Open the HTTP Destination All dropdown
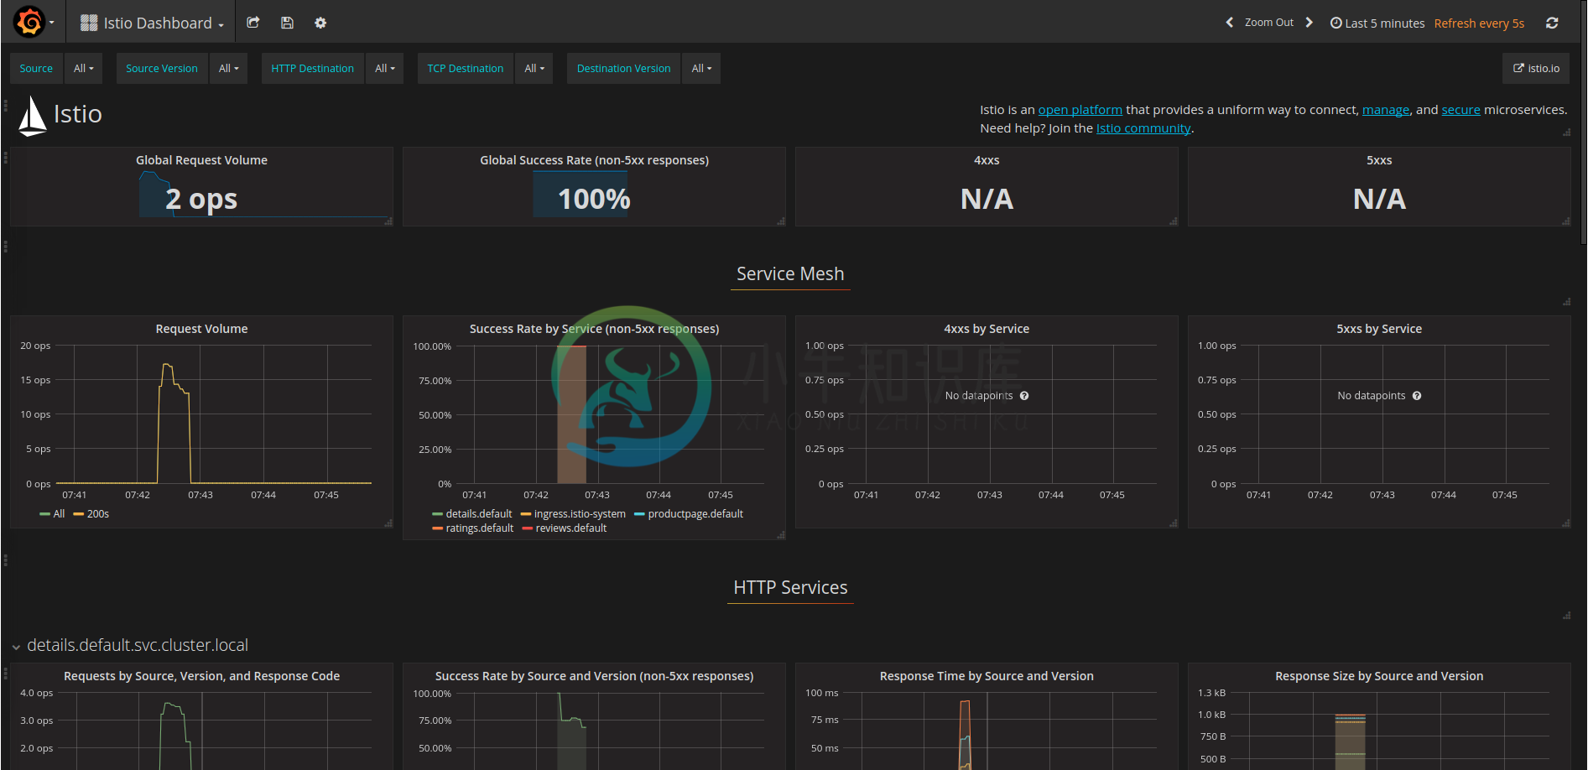The width and height of the screenshot is (1588, 770). [x=384, y=69]
